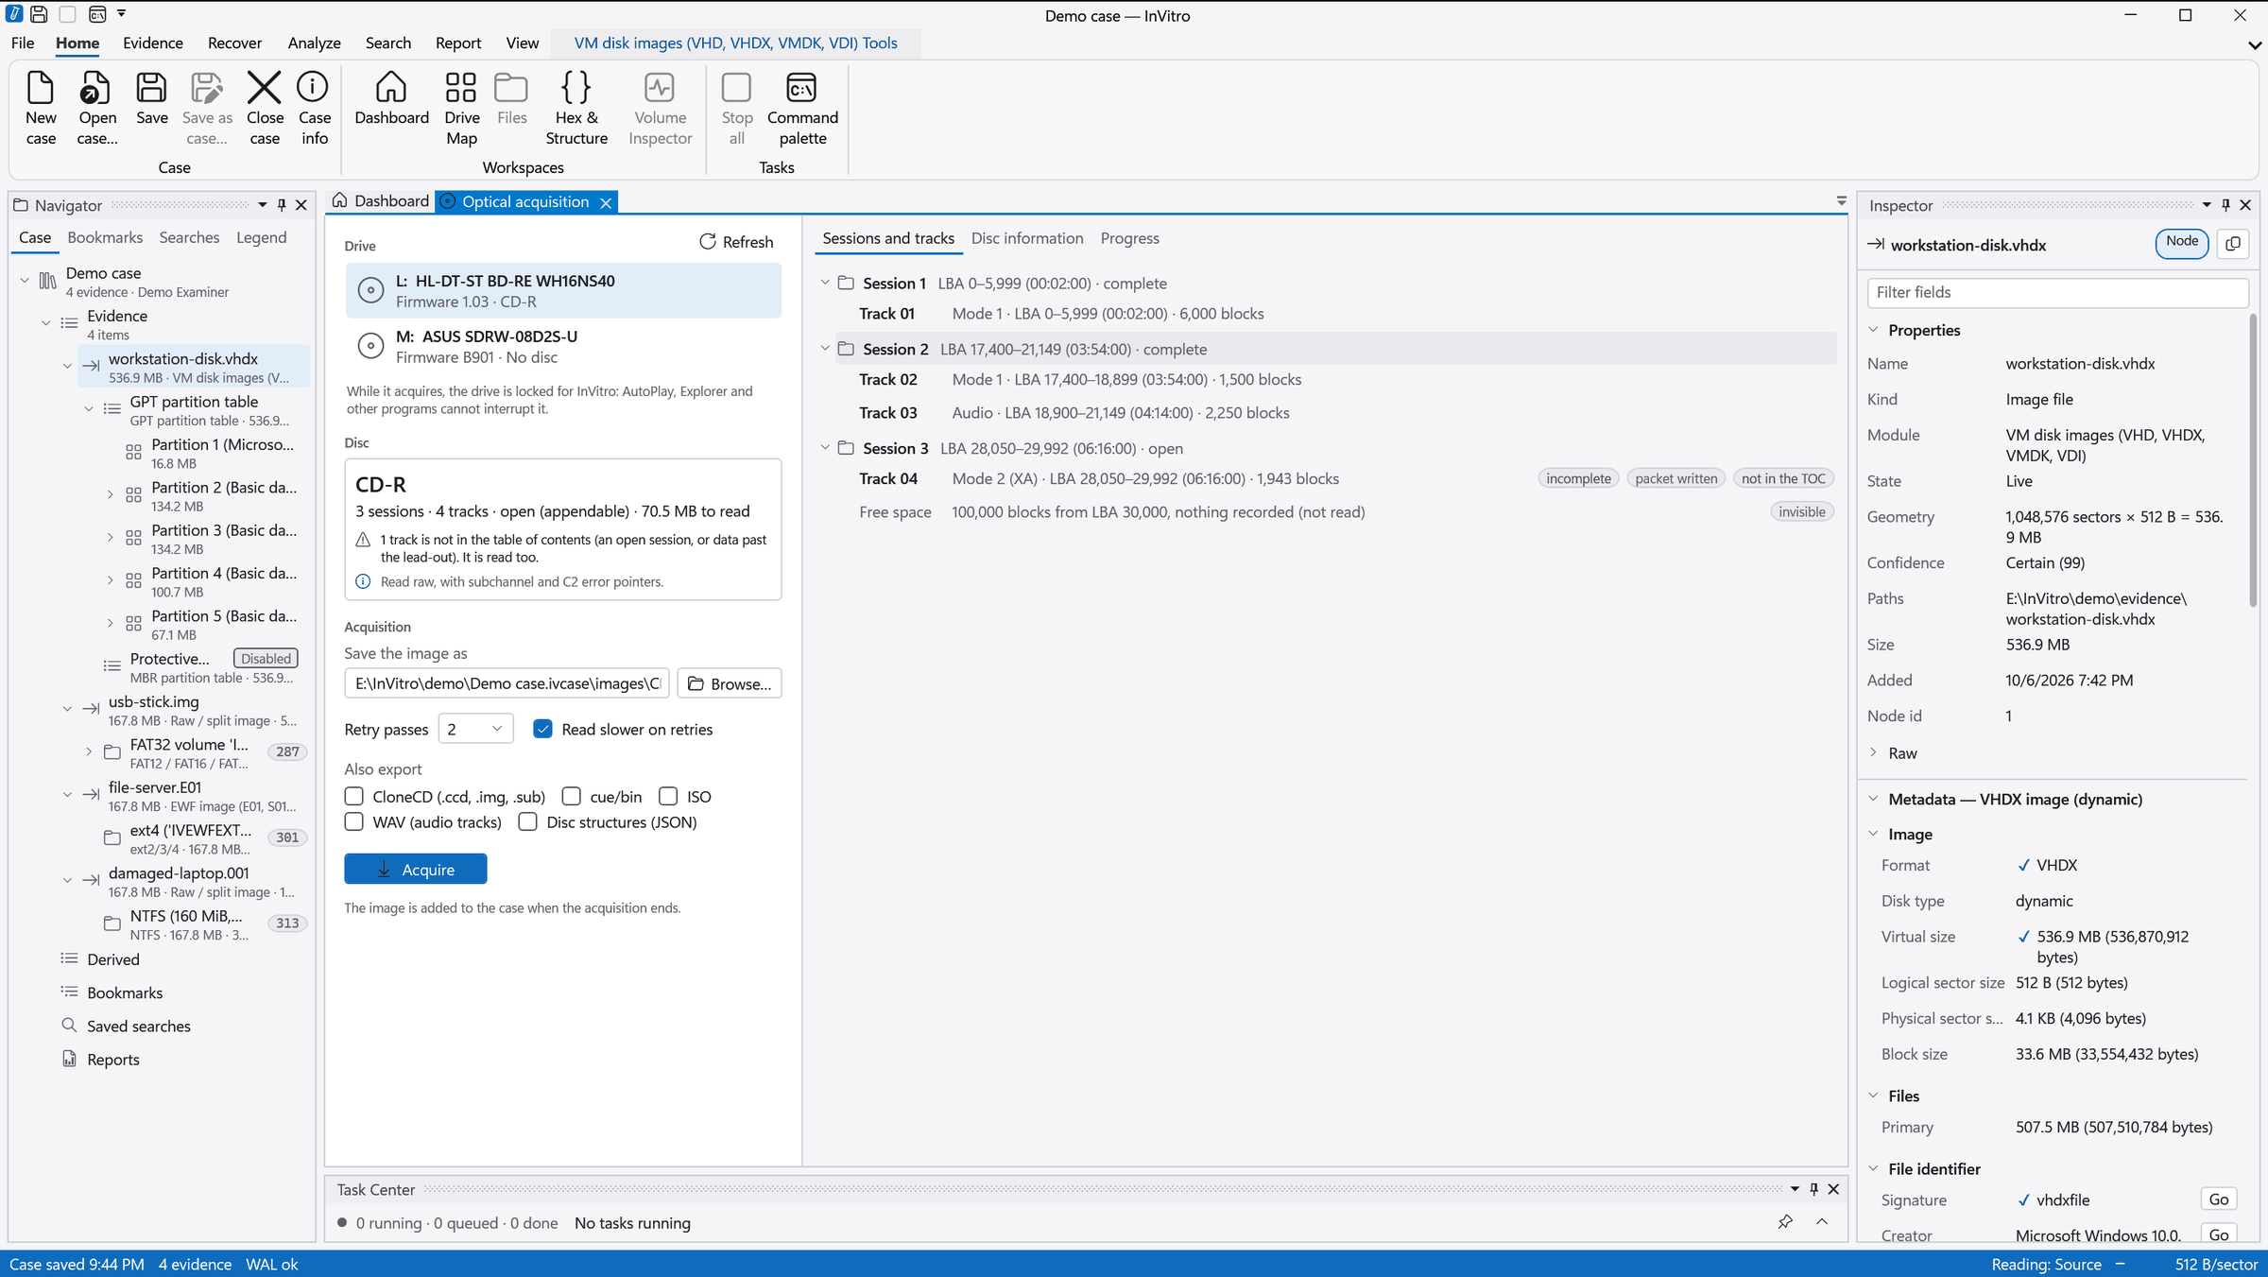Expand the Raw section in Inspector

click(x=1873, y=752)
